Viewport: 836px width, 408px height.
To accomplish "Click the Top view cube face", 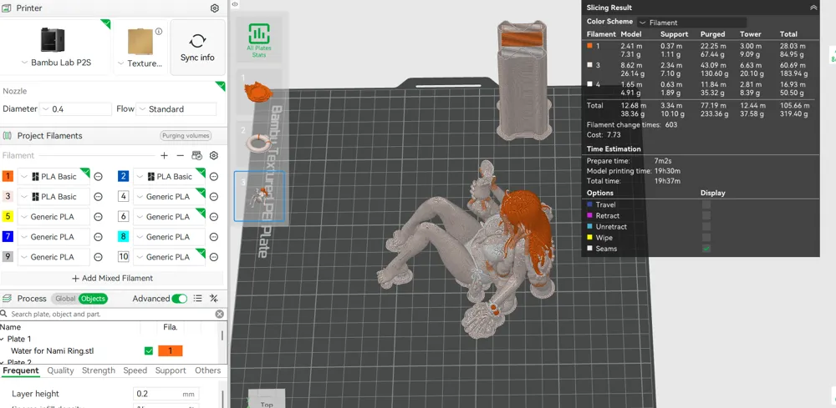I will 267,399.
